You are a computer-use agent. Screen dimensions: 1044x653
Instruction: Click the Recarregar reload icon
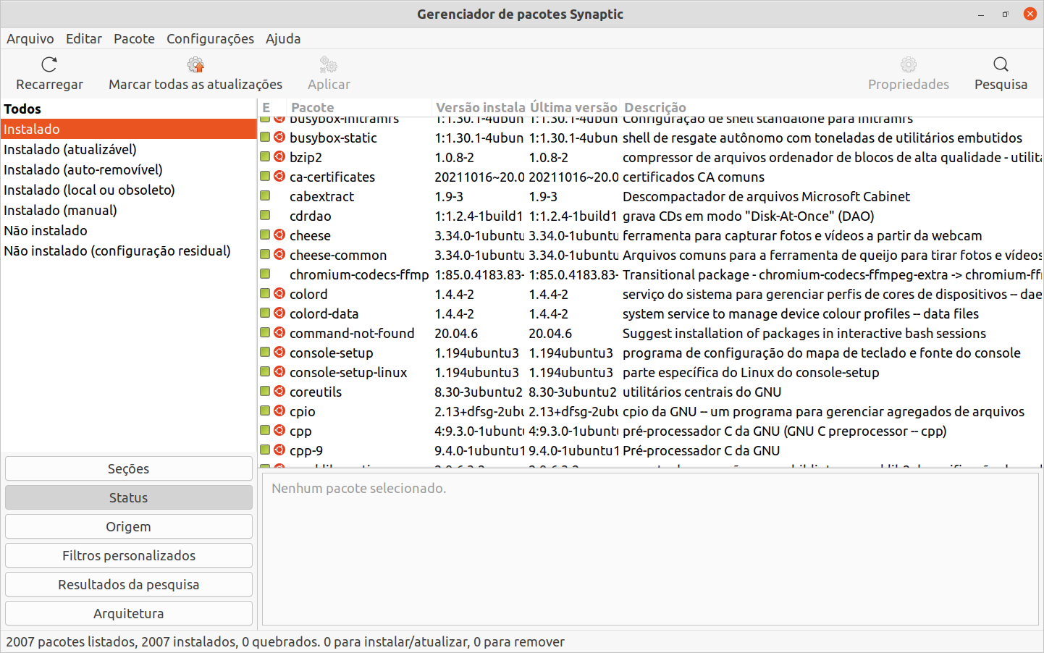coord(49,64)
